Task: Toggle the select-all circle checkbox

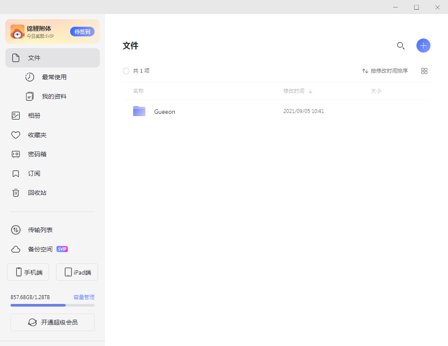Action: point(126,71)
